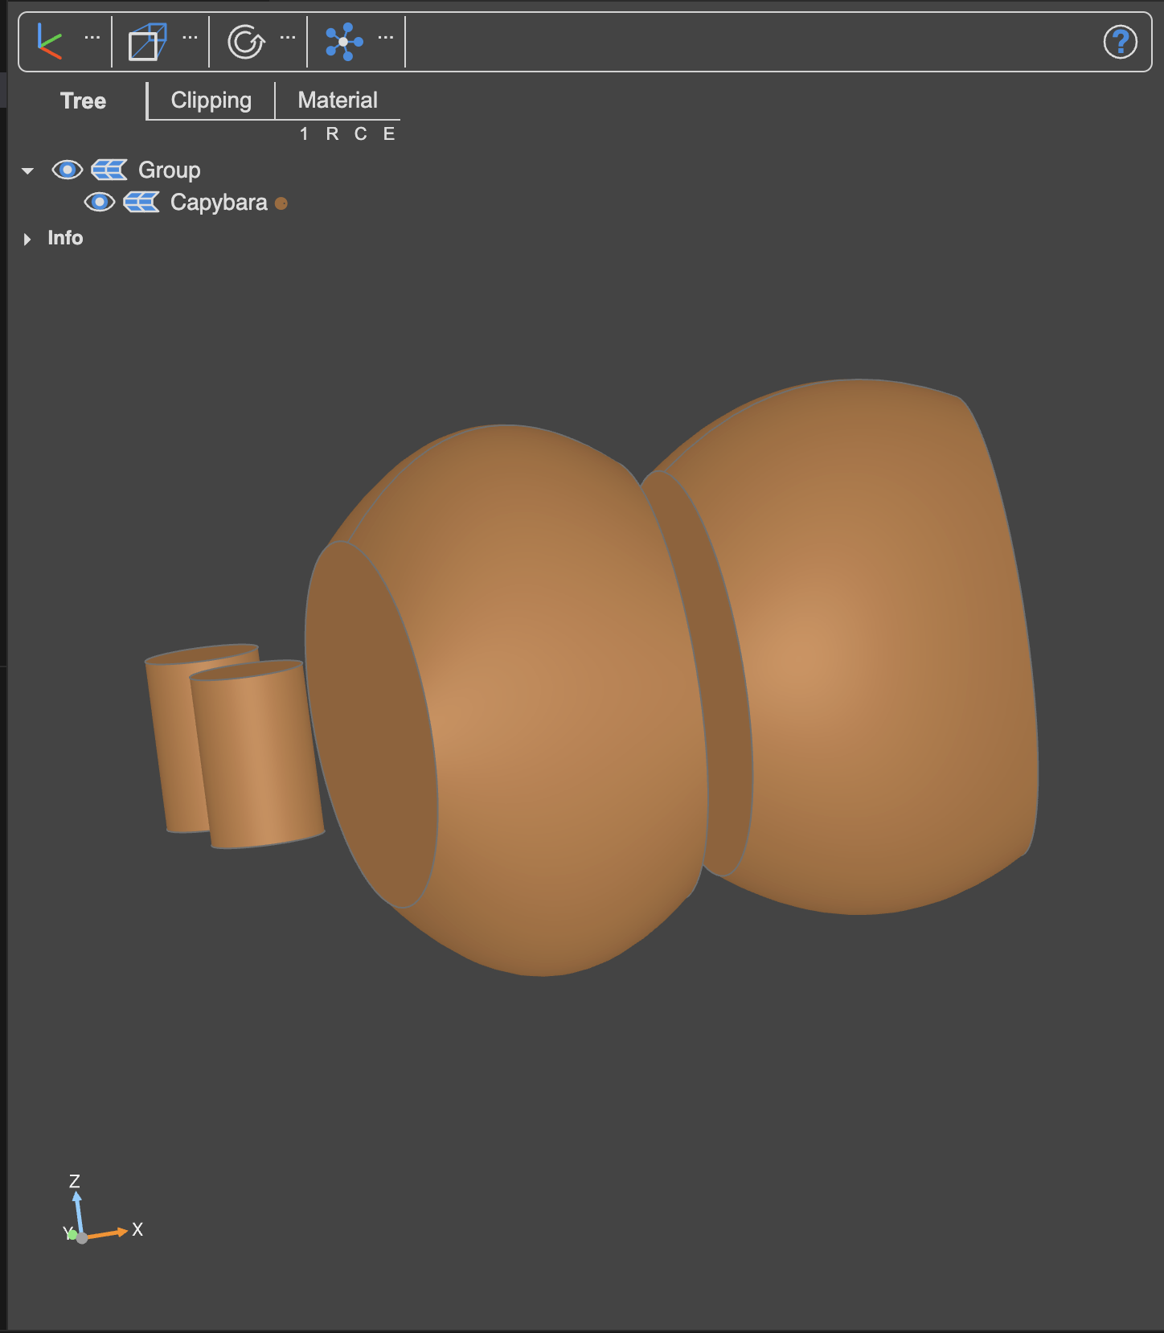Click the 'C' button under the tabs

[x=361, y=134]
